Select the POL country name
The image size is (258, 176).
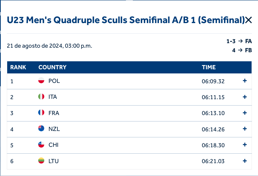pyautogui.click(x=54, y=81)
